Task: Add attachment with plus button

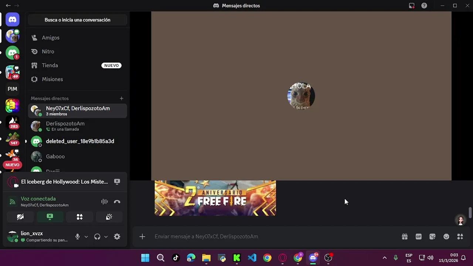Action: pyautogui.click(x=142, y=236)
